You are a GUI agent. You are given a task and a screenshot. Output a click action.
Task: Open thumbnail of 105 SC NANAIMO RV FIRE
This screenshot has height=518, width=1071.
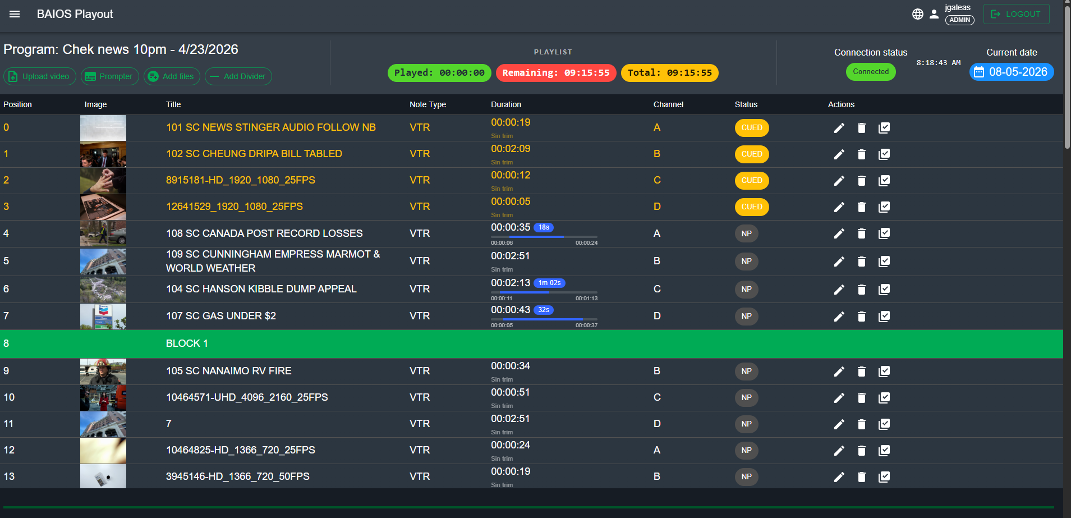(103, 372)
